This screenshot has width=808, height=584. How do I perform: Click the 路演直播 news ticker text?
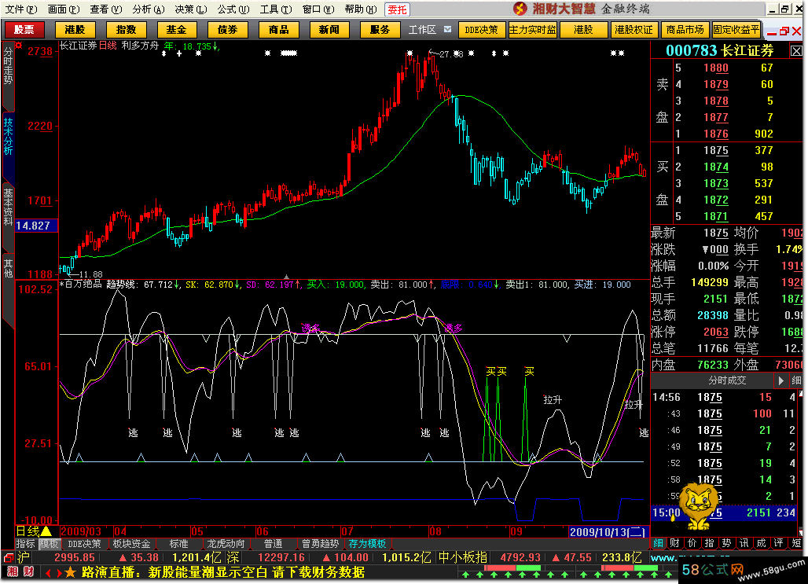tap(222, 572)
